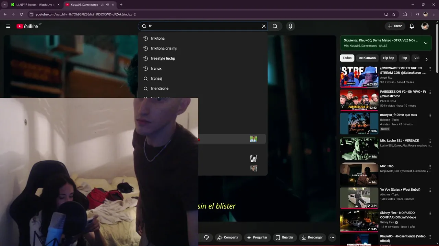The image size is (439, 246).
Task: Dislike the video with thumbs-down button
Action: point(207,237)
